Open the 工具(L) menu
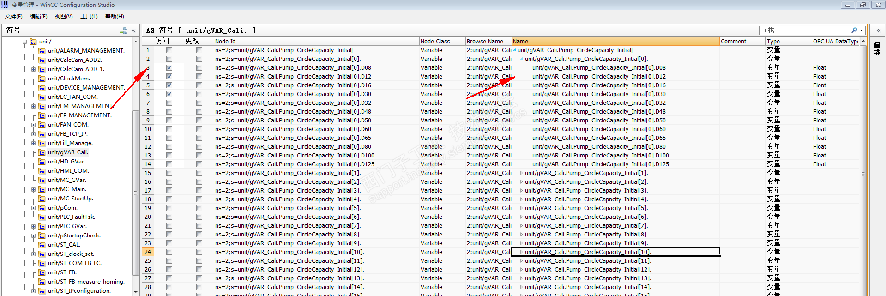Image resolution: width=886 pixels, height=296 pixels. tap(89, 17)
